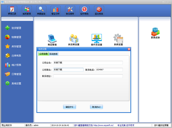172x128 pixels.
Task: Click the app icon in the title bar
Action: [2, 2]
